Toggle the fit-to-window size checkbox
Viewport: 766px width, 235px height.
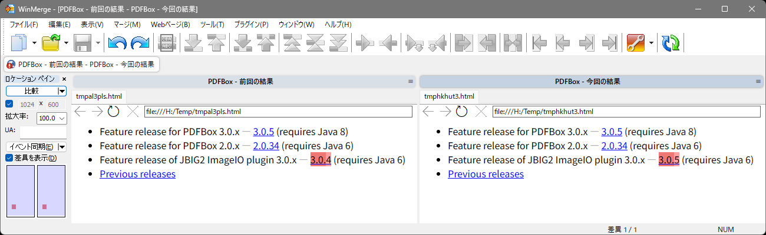pyautogui.click(x=9, y=104)
